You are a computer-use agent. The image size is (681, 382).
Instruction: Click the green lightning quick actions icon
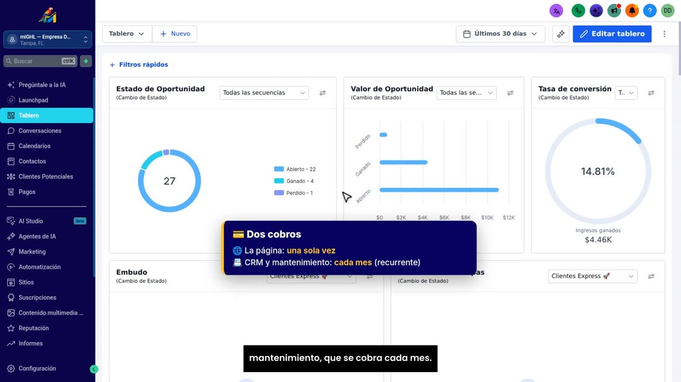click(x=86, y=61)
